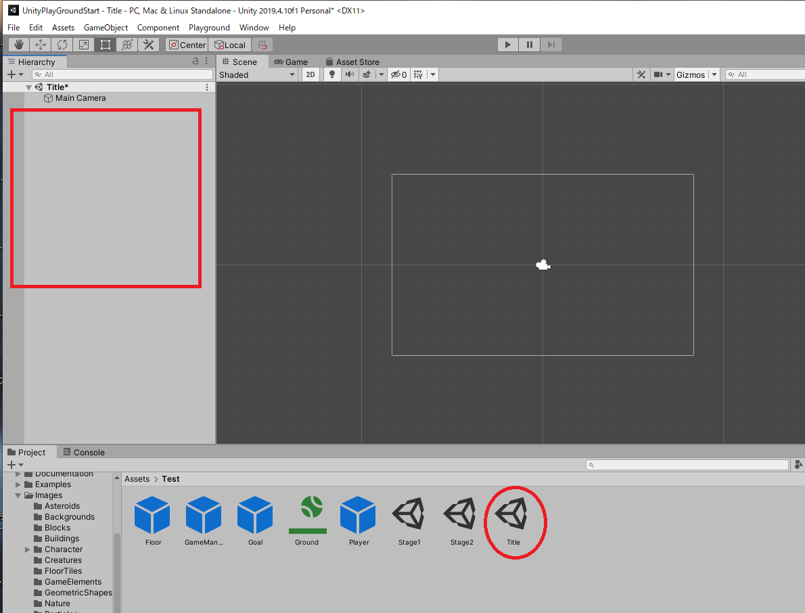
Task: Open grid settings dropdown arrow
Action: pos(433,75)
